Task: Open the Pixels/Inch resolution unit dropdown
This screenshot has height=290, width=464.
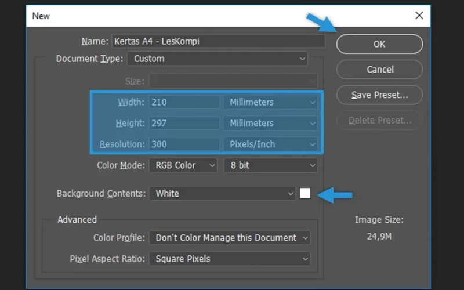Action: [271, 144]
